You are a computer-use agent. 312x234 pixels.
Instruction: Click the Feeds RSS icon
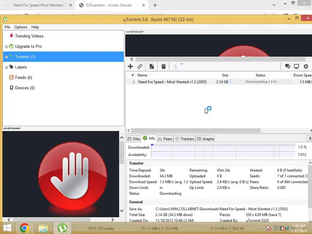(x=11, y=77)
